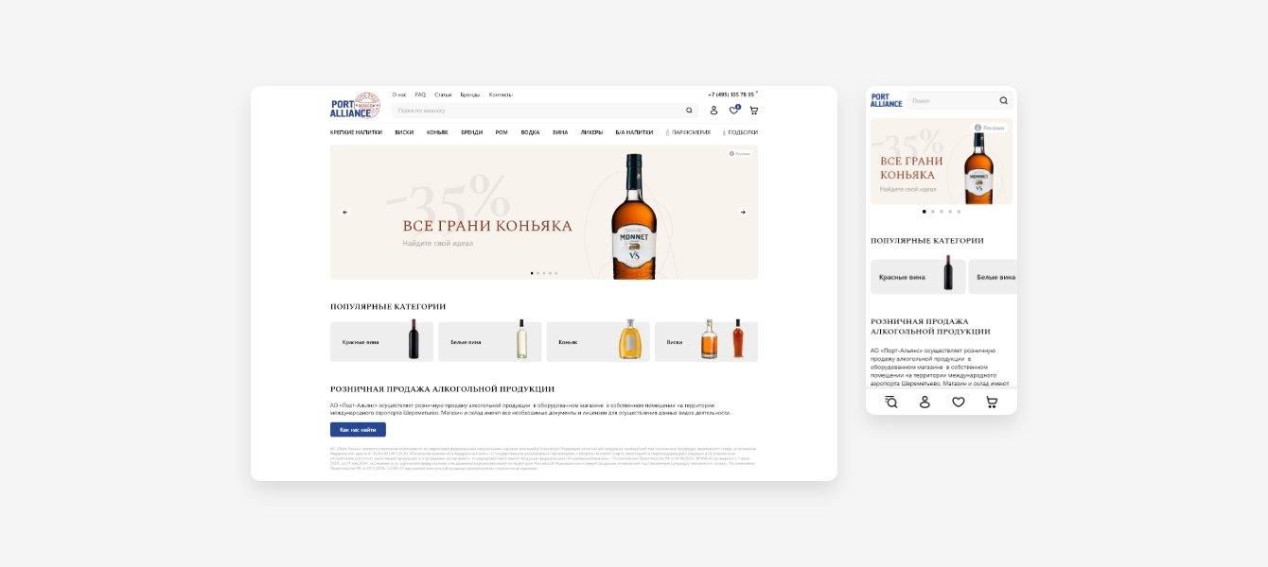Click the Port Alliance logo in mobile view
Screen dimensions: 1268x567
887,100
